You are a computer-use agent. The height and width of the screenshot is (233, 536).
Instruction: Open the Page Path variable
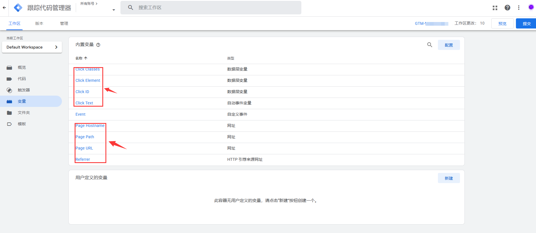click(x=85, y=137)
